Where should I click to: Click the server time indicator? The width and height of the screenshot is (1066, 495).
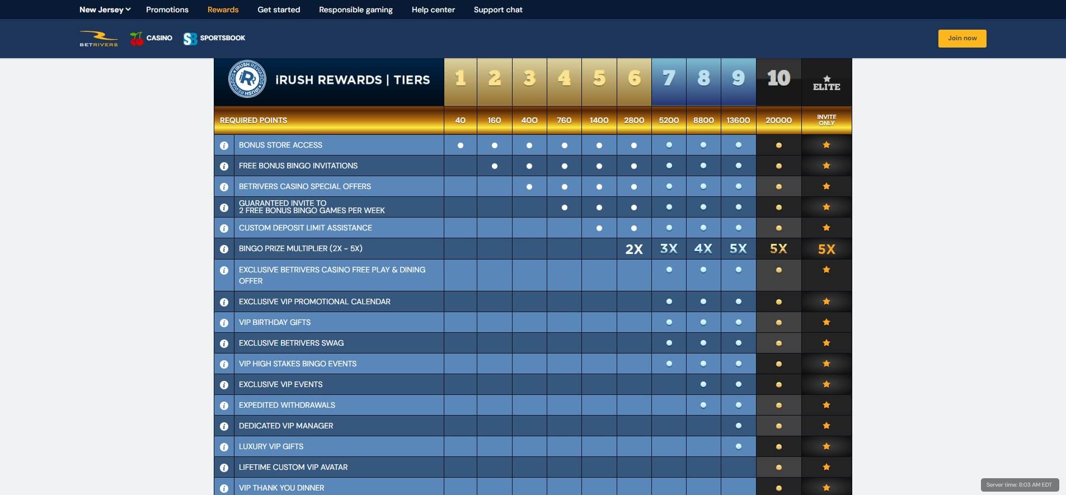(x=1020, y=485)
